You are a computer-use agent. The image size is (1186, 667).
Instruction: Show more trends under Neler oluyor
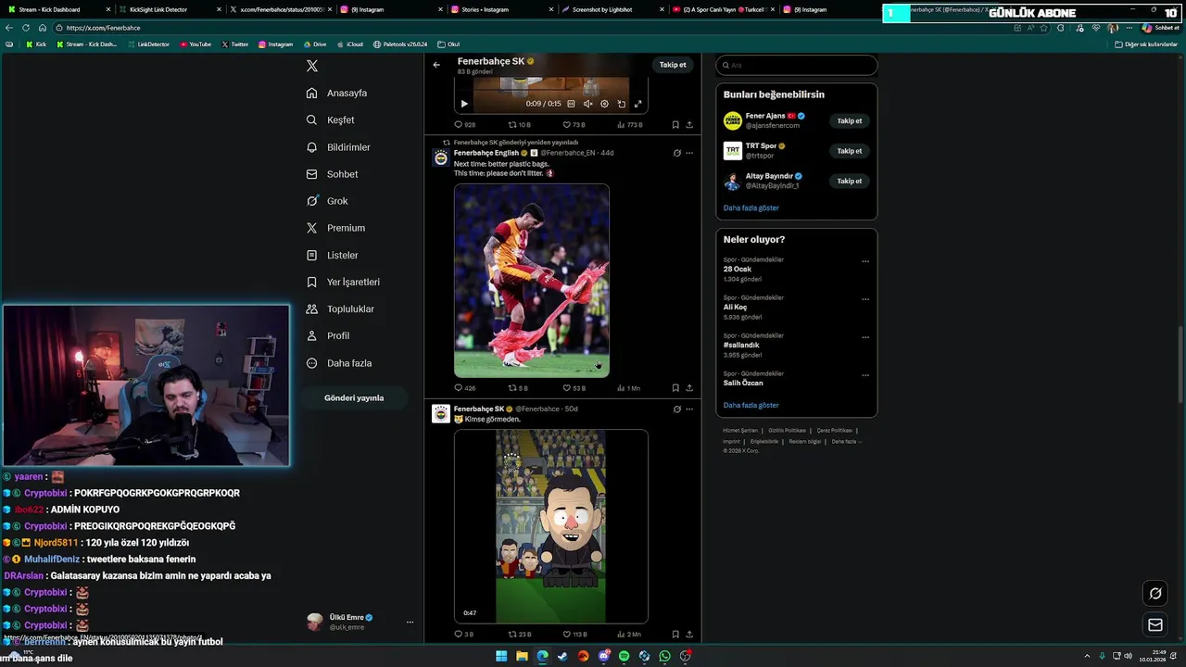coord(751,406)
